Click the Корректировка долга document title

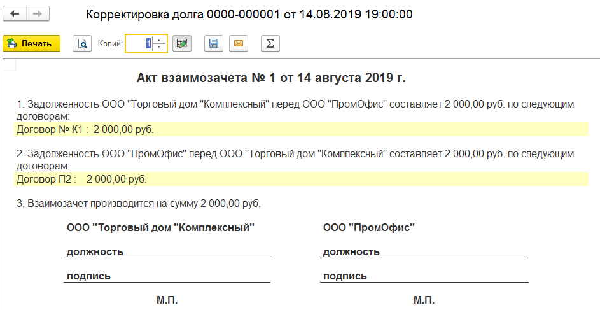[x=249, y=15]
